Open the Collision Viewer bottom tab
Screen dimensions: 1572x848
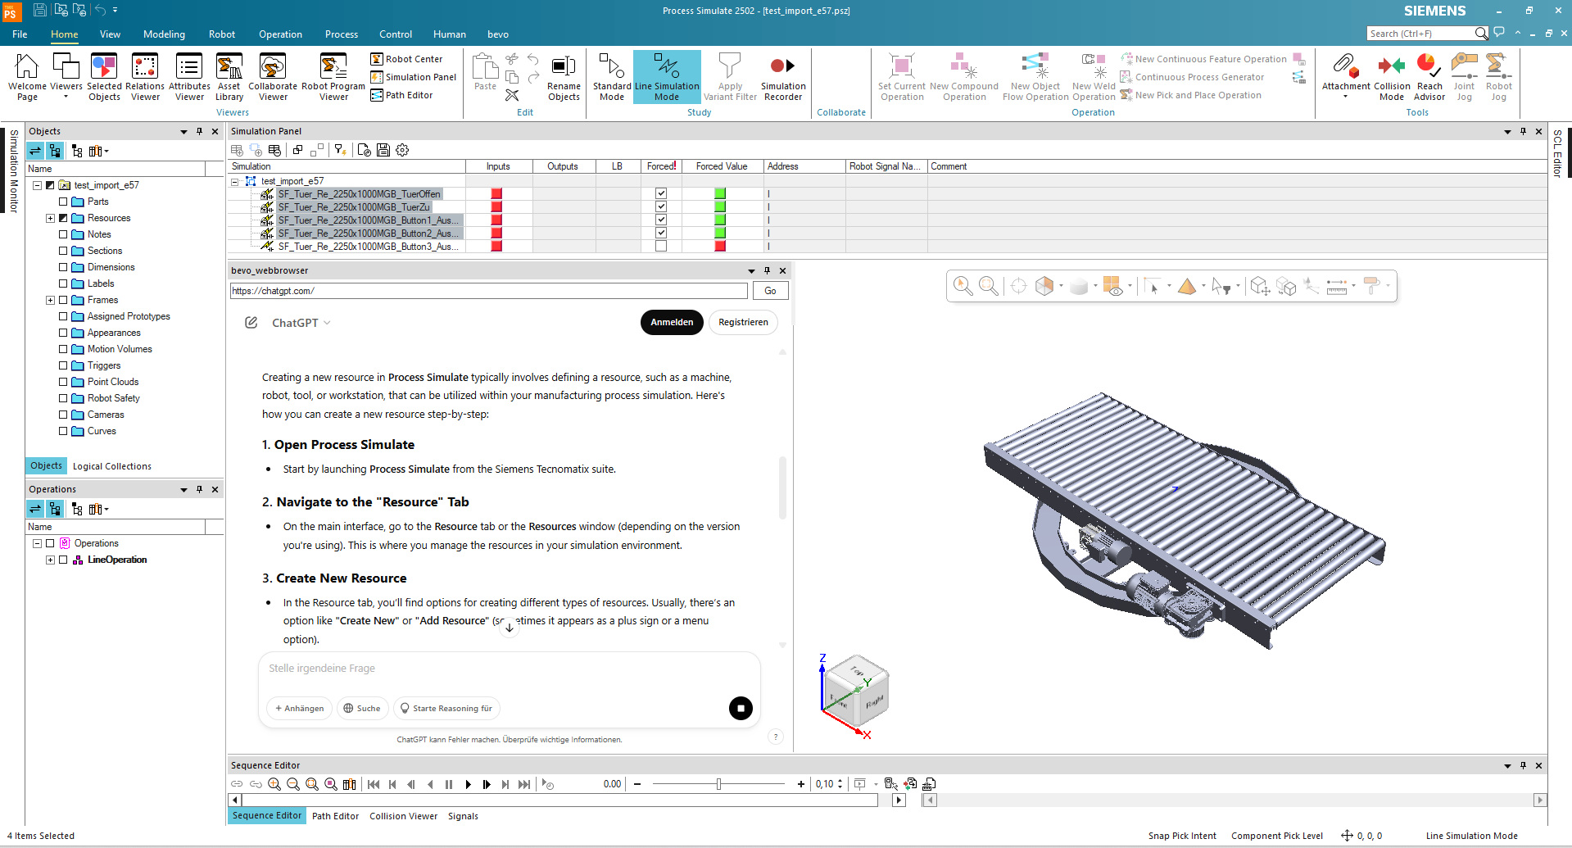click(403, 816)
